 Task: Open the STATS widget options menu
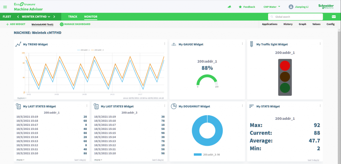[320, 106]
